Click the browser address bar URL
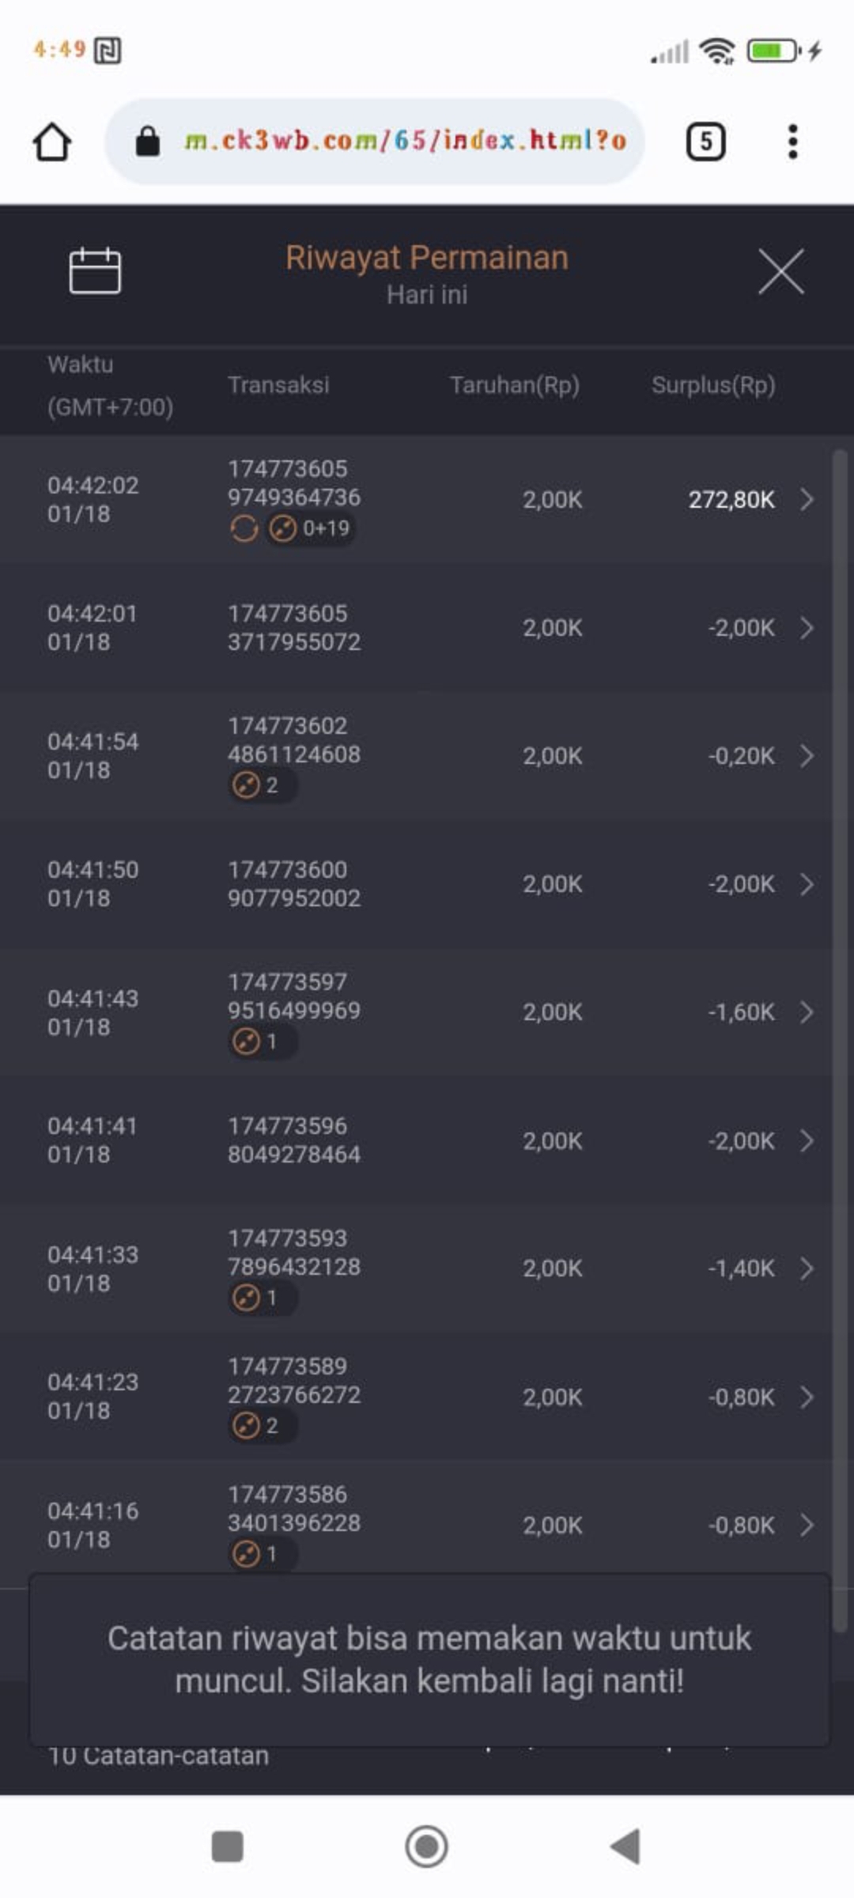Viewport: 854px width, 1898px height. coord(405,142)
